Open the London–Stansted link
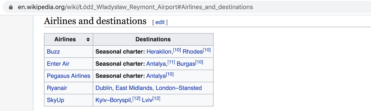371x111 pixels. point(178,88)
